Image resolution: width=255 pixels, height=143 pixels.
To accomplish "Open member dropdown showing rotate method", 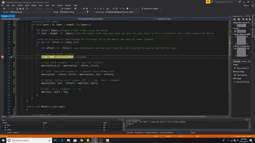I will coord(192,19).
